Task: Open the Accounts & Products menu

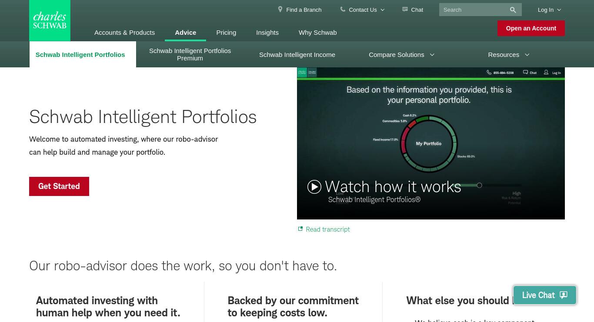Action: click(x=124, y=33)
